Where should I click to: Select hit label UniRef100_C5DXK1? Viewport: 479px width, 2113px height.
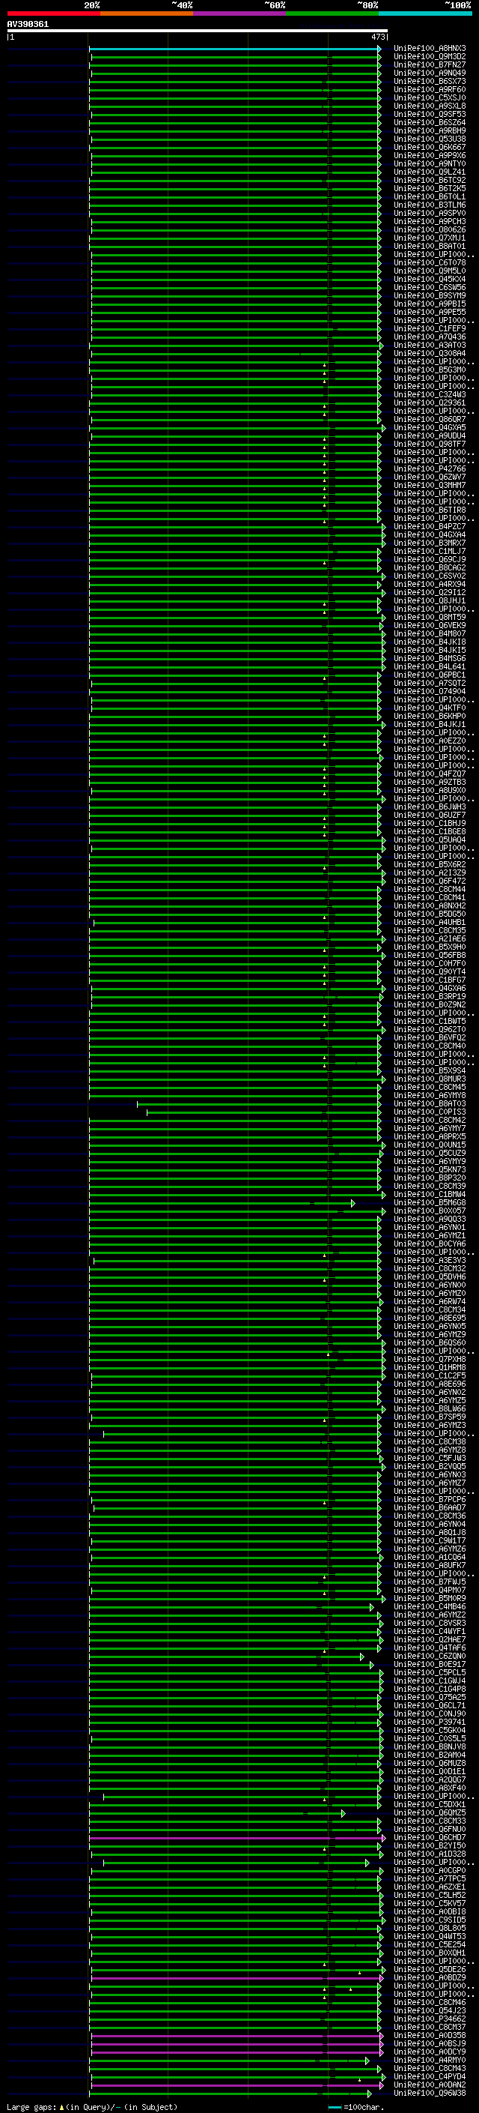pos(430,1805)
